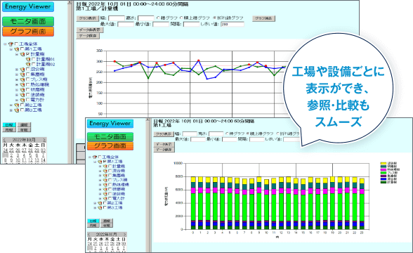Click 第2工場 node icon in line-graph window
413x253 pixels.
(x=16, y=105)
